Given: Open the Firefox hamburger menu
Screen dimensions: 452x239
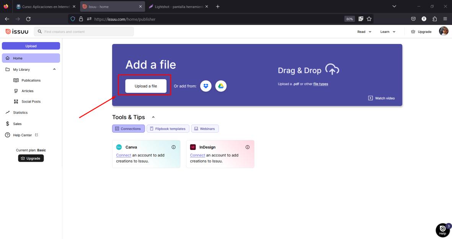Looking at the screenshot, I should click(x=445, y=19).
